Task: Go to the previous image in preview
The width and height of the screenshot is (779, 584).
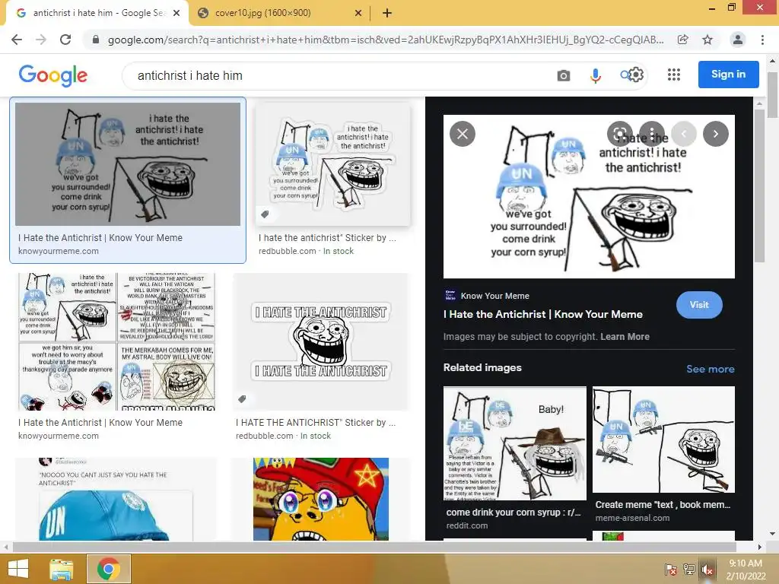Action: (x=684, y=134)
